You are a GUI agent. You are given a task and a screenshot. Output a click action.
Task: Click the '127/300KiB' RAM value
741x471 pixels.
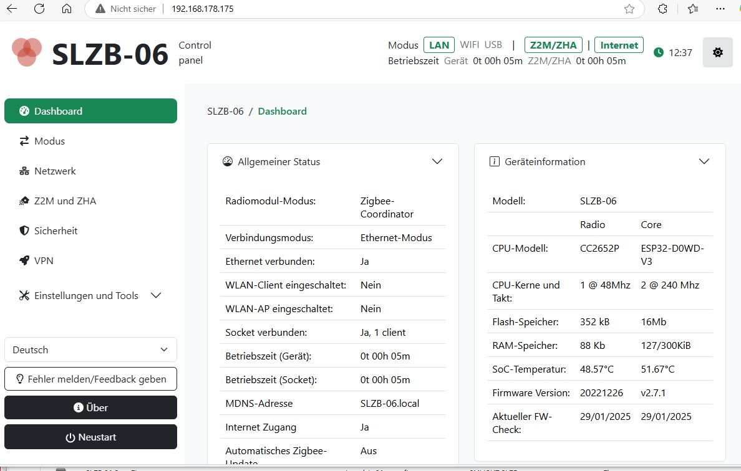[x=666, y=346]
